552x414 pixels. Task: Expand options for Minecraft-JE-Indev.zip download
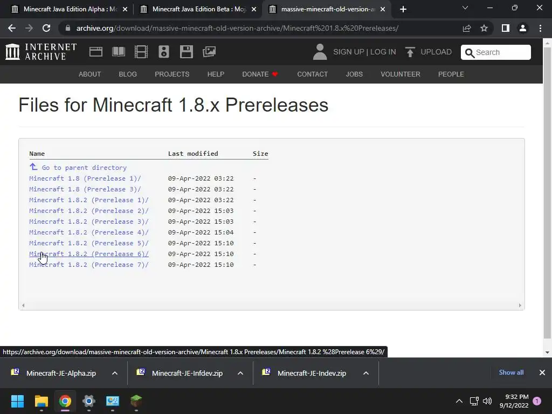tap(366, 373)
